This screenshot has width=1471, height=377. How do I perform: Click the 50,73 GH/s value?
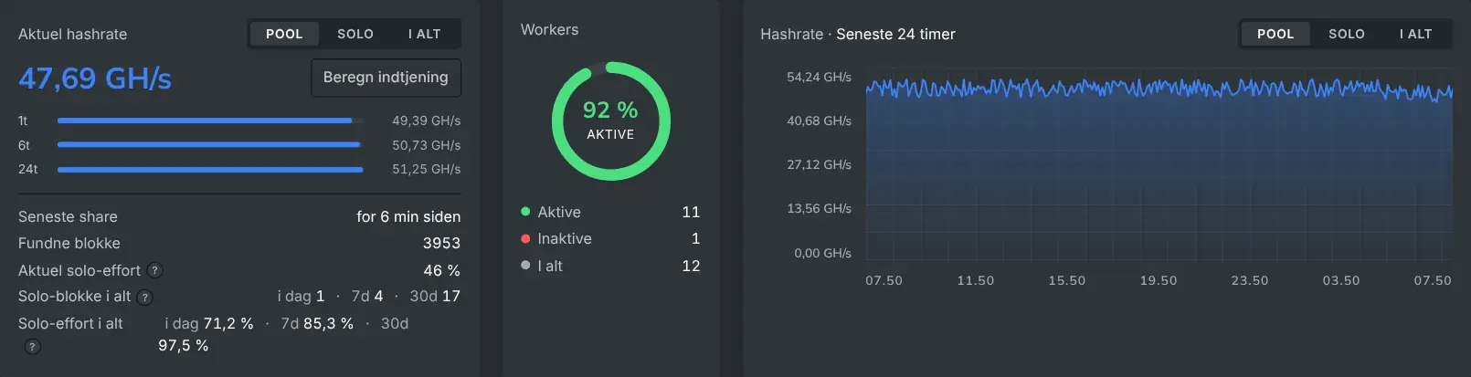click(427, 145)
